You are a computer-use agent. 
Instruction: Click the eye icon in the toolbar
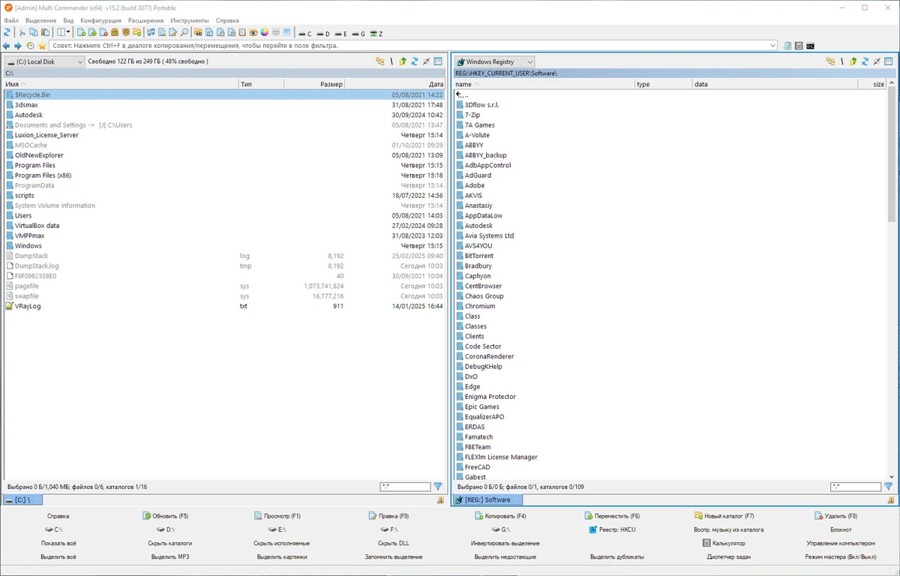(253, 32)
